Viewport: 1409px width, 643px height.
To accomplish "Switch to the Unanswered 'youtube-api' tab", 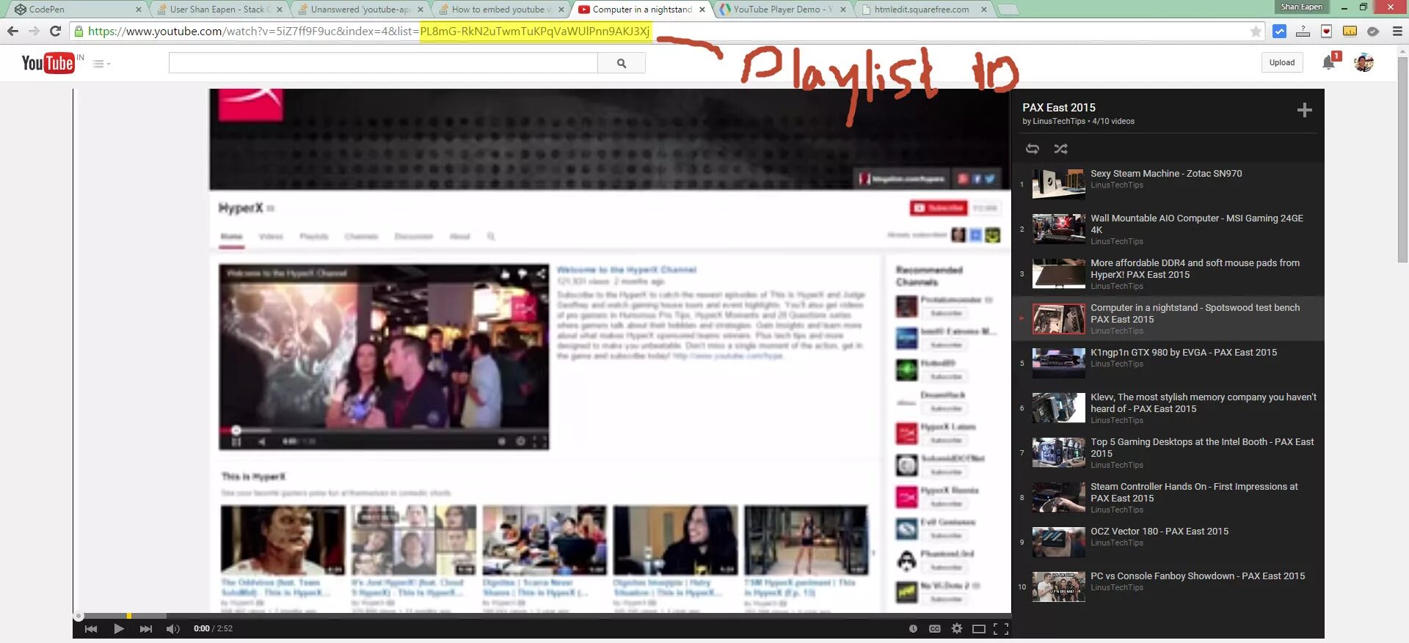I will (x=360, y=10).
